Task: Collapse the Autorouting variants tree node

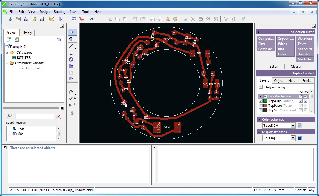Action: [x=7, y=63]
